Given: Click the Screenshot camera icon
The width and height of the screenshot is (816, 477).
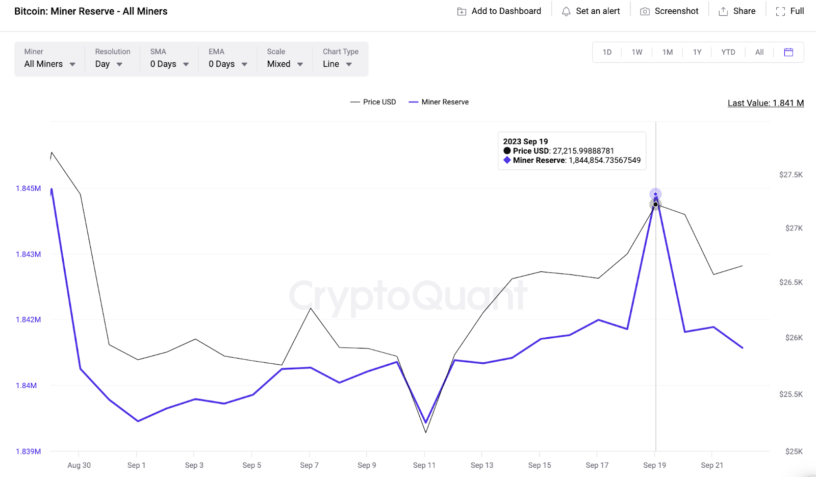Looking at the screenshot, I should click(645, 11).
